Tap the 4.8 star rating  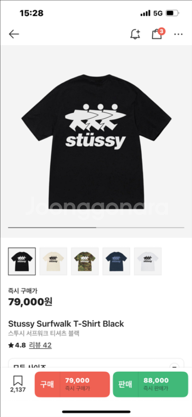(17, 345)
